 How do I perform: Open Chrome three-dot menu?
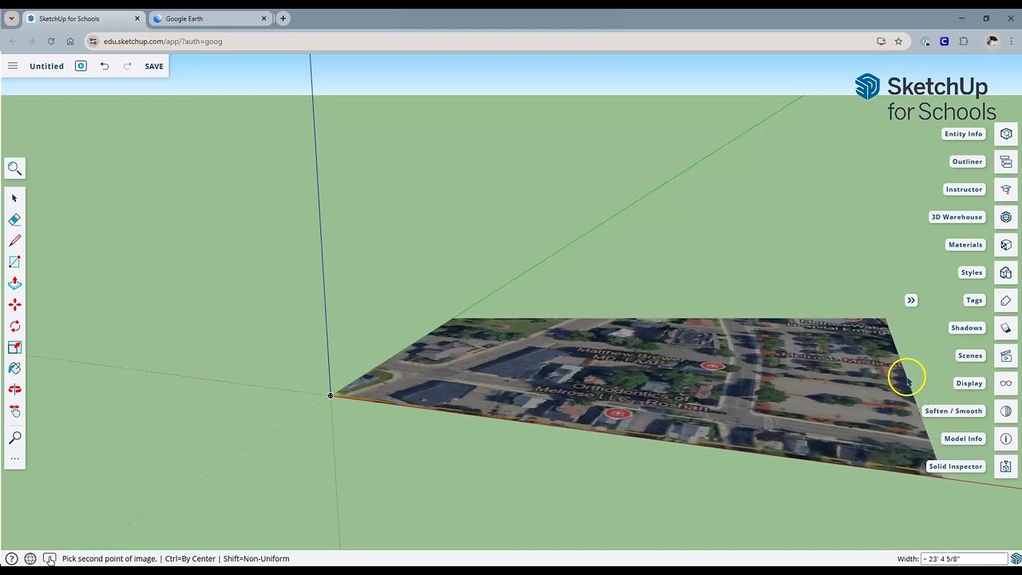click(x=1012, y=42)
